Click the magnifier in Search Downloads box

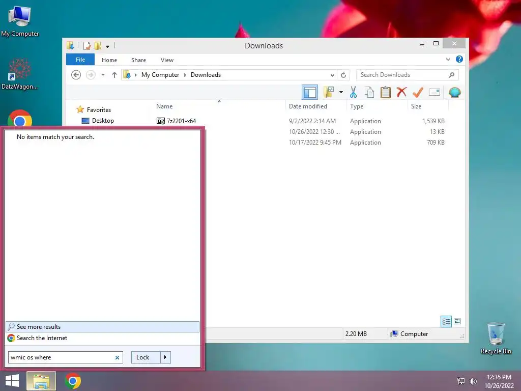pos(451,75)
